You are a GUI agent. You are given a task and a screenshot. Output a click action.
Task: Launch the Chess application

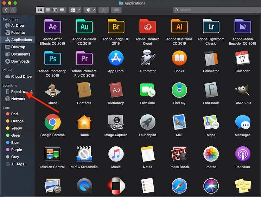pos(52,90)
